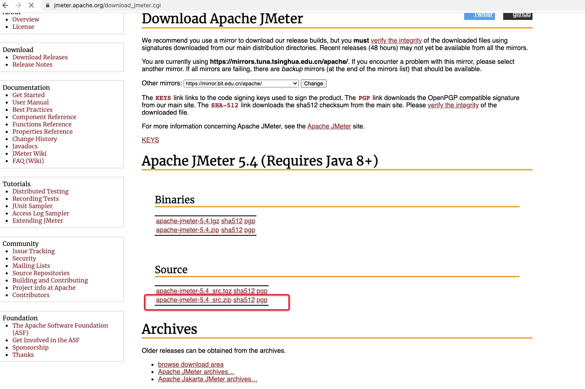
Task: Open Overview in sidebar
Action: (x=26, y=19)
